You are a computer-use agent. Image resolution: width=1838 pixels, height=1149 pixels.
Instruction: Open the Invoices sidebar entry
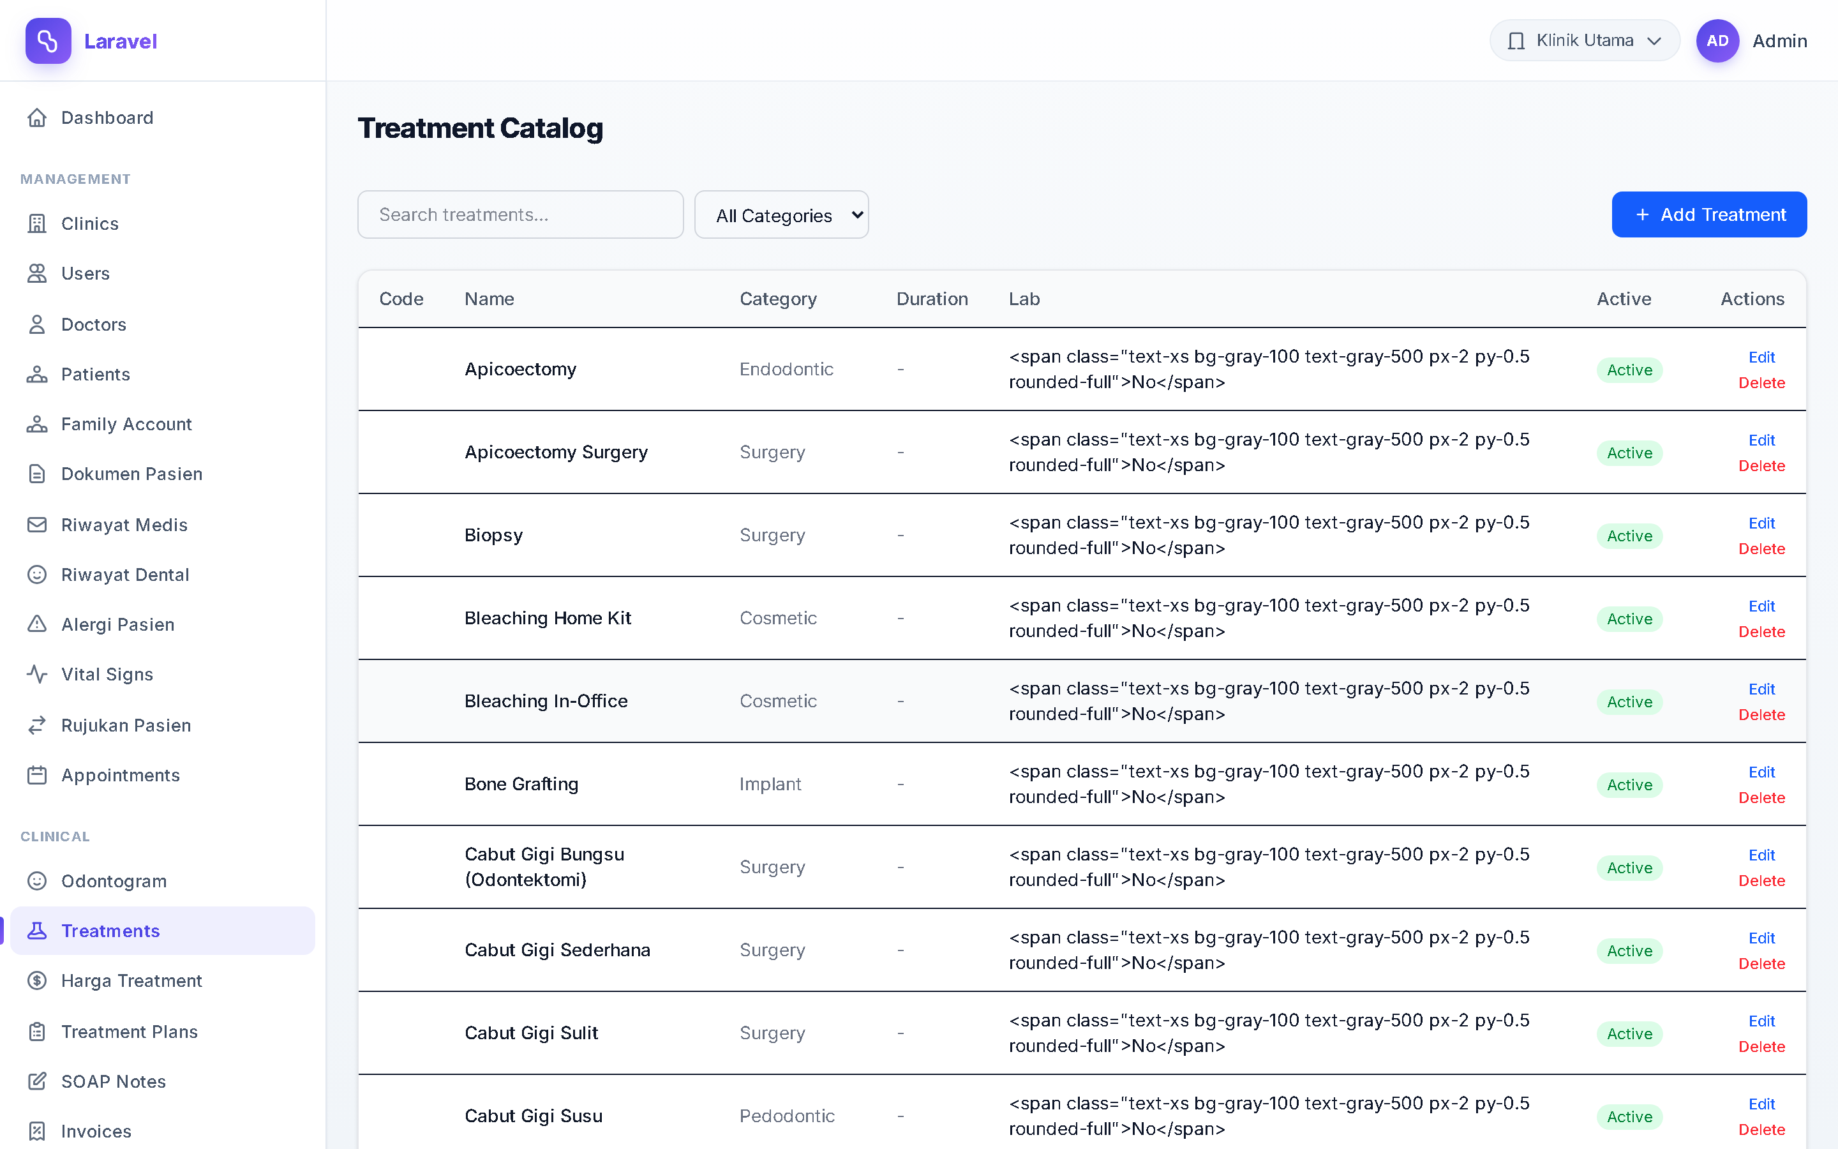point(163,1132)
